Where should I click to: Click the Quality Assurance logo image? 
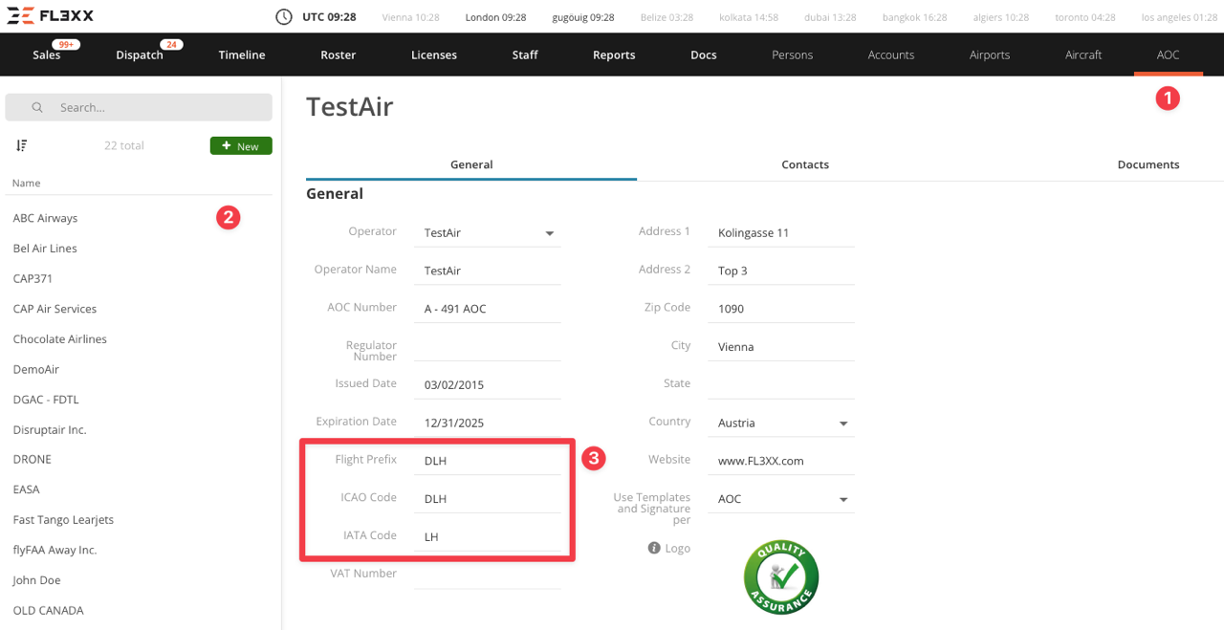[780, 577]
